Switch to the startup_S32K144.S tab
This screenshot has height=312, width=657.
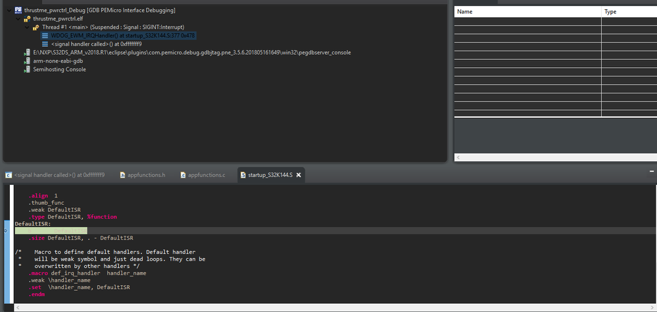(x=270, y=175)
